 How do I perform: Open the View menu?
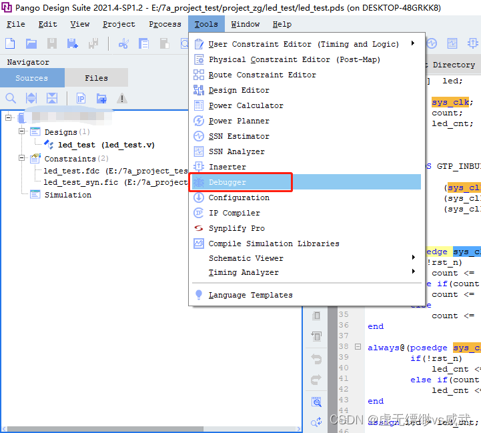tap(80, 24)
